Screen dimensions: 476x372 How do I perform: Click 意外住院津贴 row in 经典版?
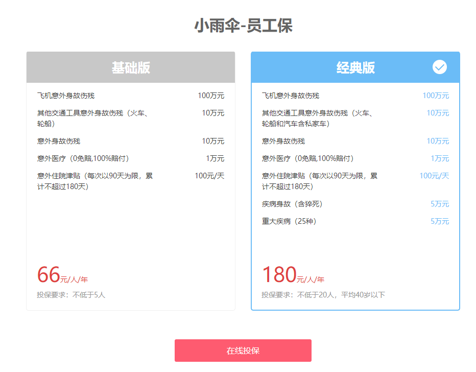click(x=355, y=181)
